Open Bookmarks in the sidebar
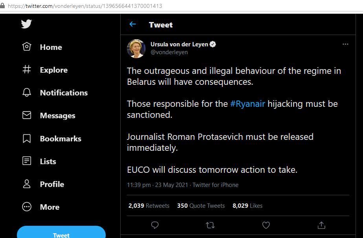This screenshot has width=363, height=238. coord(51,139)
